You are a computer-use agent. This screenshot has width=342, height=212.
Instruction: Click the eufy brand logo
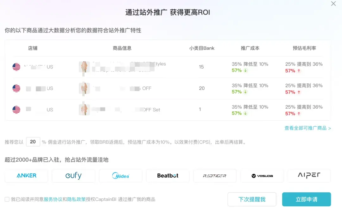tap(73, 176)
